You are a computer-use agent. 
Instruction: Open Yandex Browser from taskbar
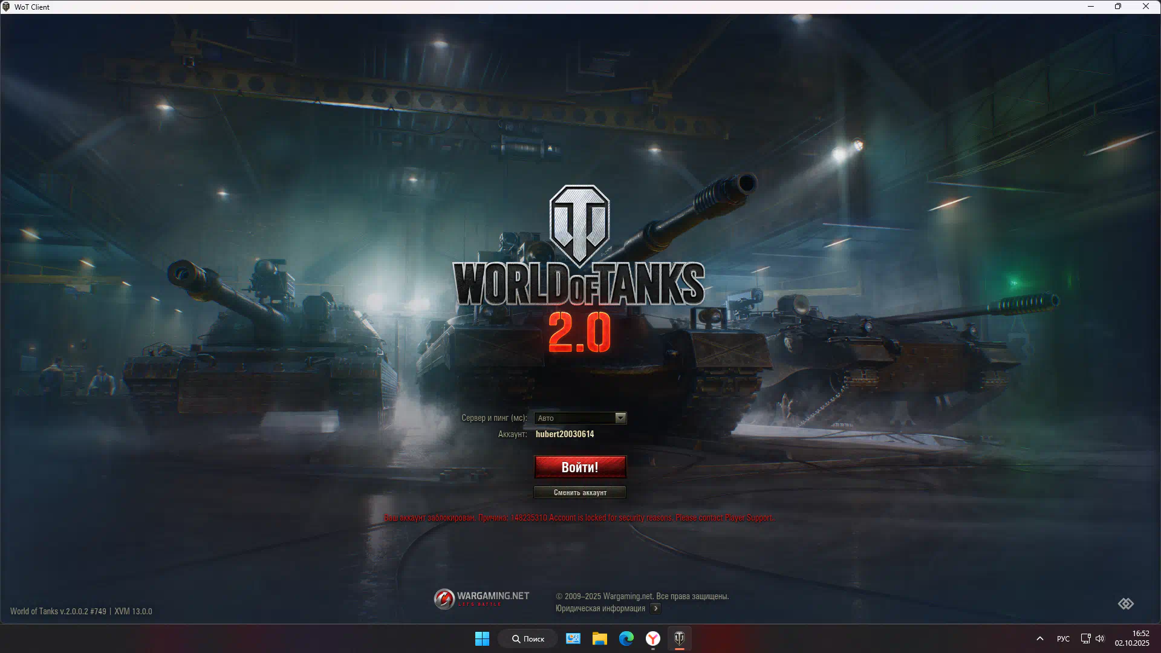coord(652,638)
